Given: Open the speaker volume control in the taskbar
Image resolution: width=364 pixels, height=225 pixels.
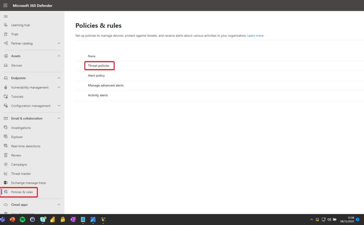Looking at the screenshot, I should [329, 219].
